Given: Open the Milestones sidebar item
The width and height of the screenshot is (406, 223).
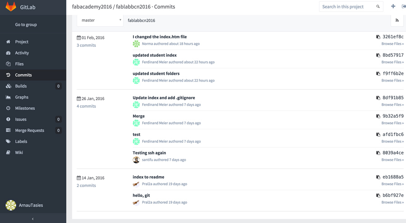Looking at the screenshot, I should click(x=33, y=108).
